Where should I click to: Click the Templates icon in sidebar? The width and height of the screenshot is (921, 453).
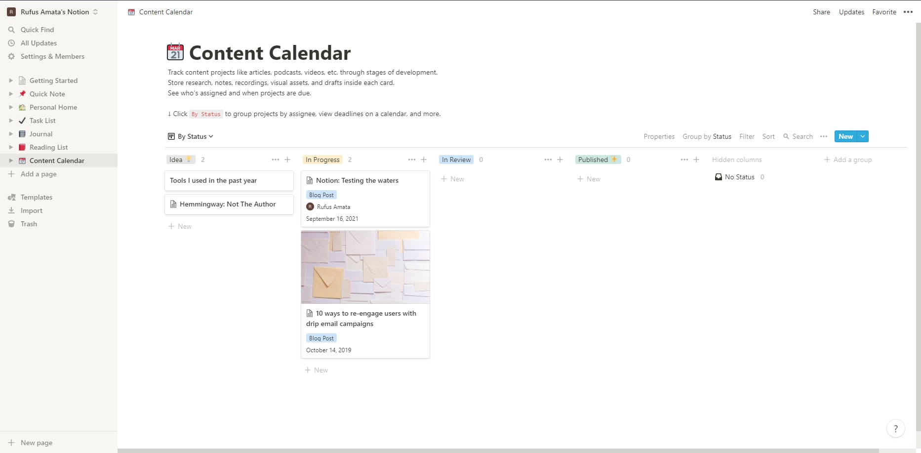click(x=11, y=197)
